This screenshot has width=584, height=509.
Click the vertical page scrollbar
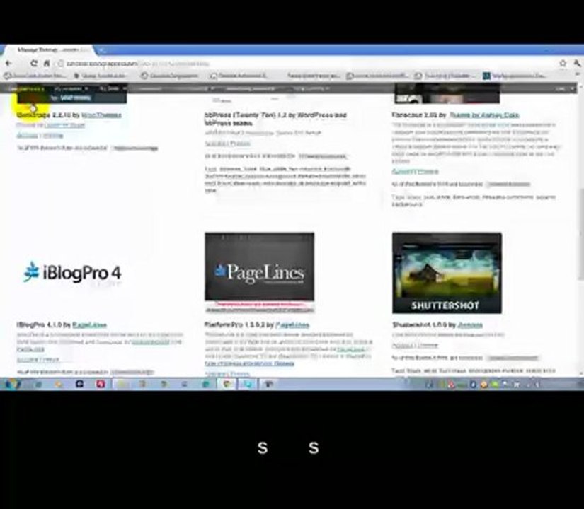tap(580, 235)
